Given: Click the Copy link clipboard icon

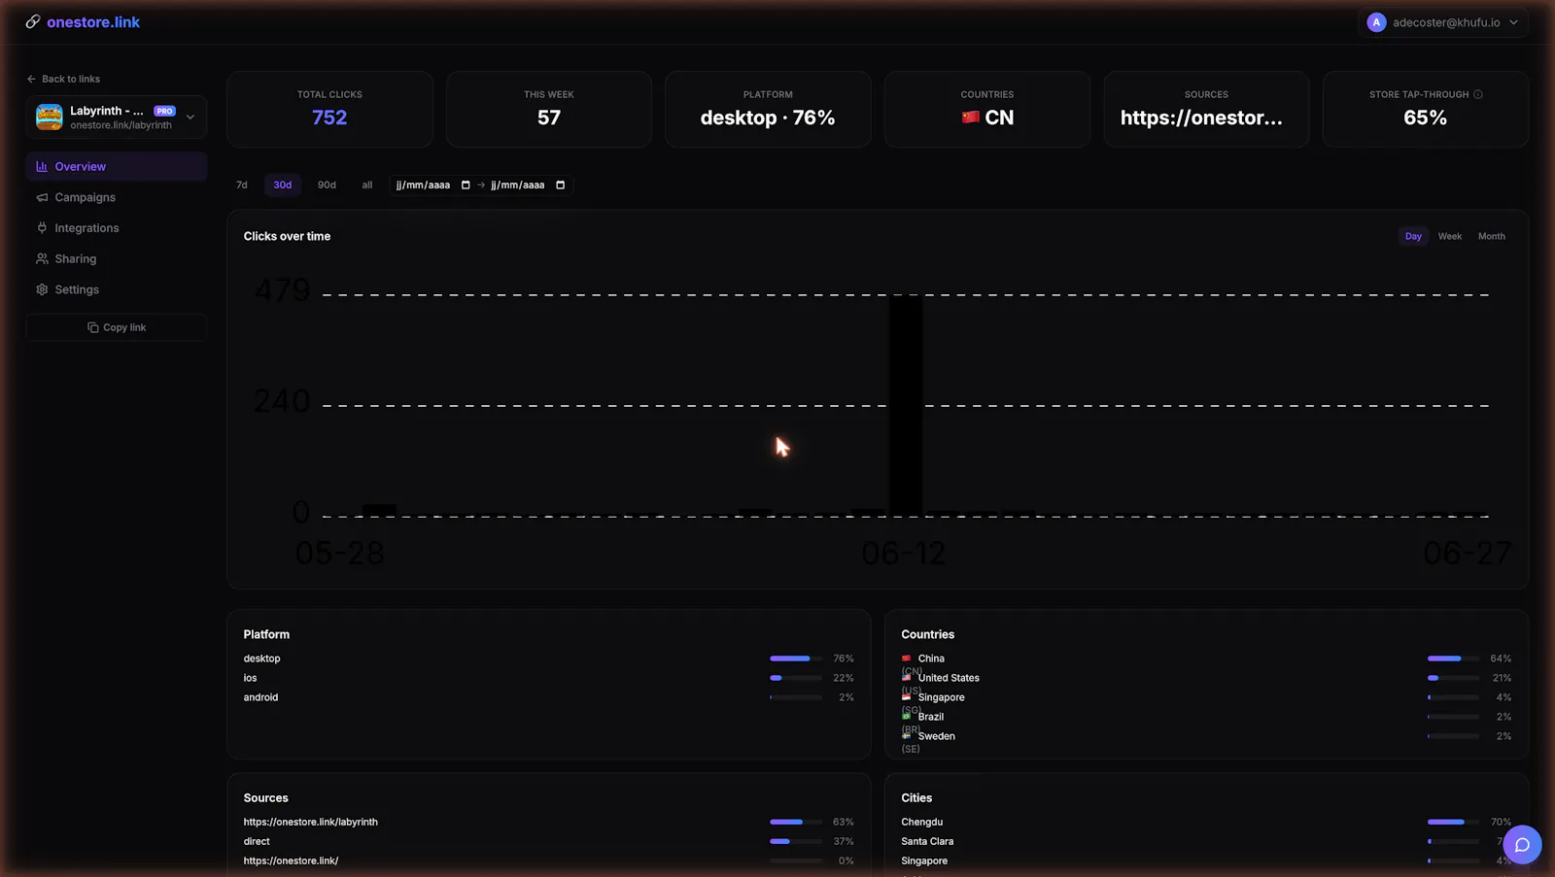Looking at the screenshot, I should (93, 327).
